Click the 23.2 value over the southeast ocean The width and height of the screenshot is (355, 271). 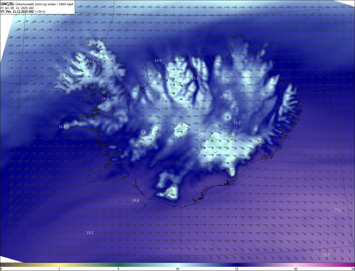pyautogui.click(x=338, y=210)
